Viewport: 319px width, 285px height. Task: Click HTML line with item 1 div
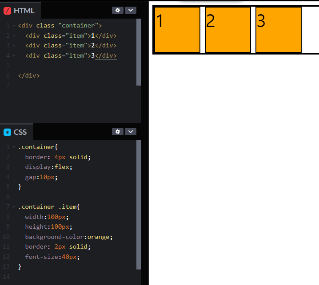coord(71,36)
